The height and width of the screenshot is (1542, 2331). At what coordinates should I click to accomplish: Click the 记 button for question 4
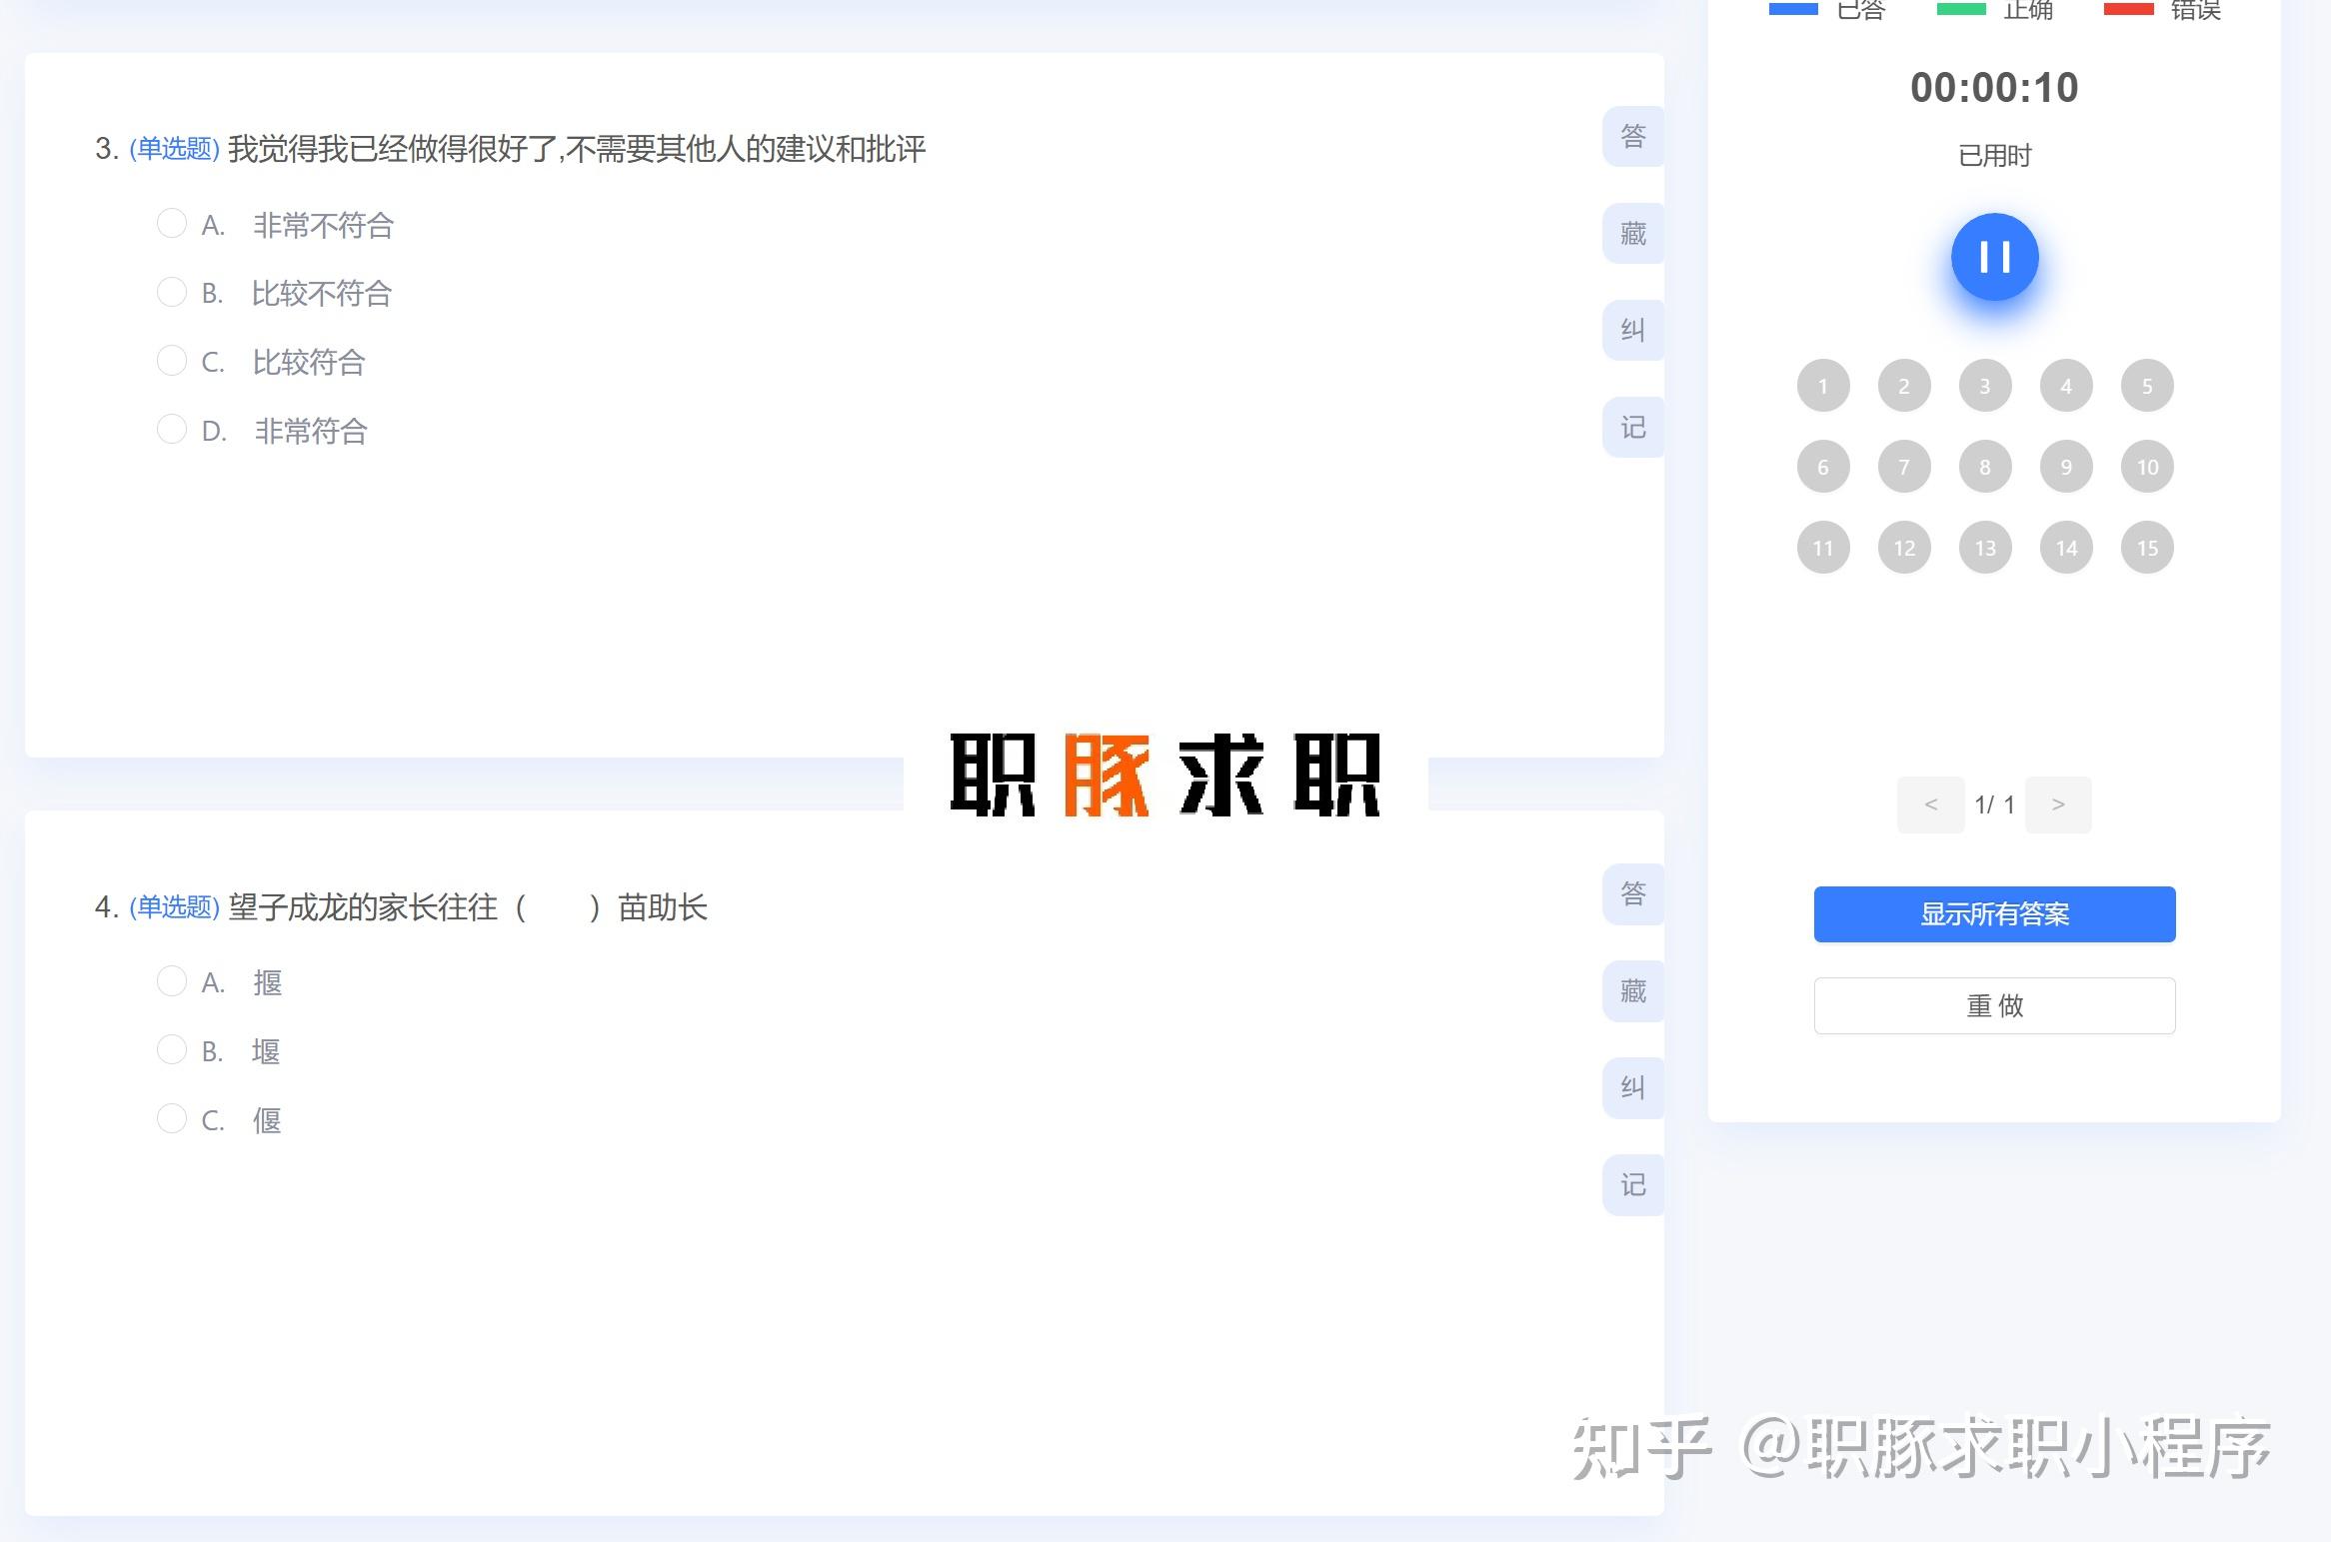(1633, 1185)
